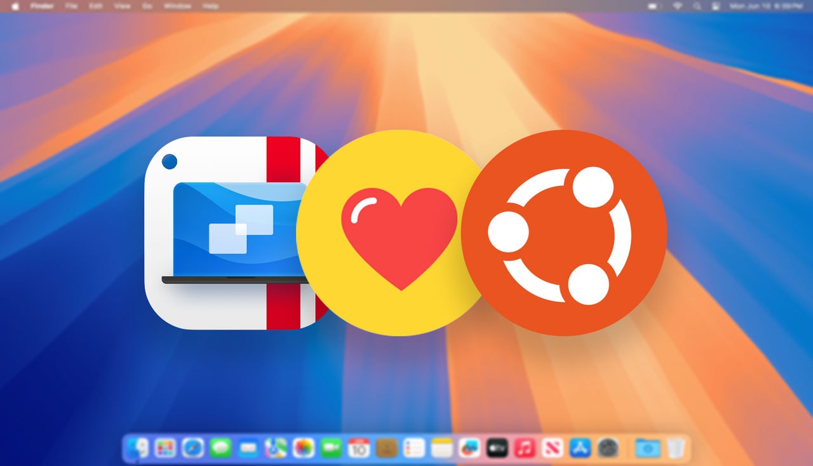Open the Downloads folder in dock

(x=647, y=448)
